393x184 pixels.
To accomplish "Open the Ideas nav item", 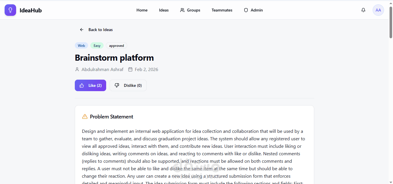I will [x=164, y=10].
